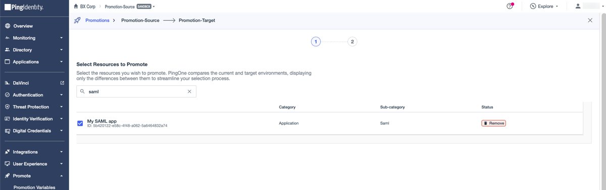This screenshot has width=606, height=190.
Task: Click the My SAML app name
Action: tap(102, 121)
